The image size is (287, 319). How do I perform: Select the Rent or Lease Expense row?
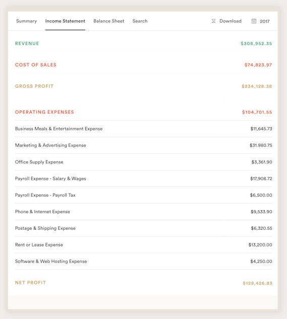click(x=143, y=245)
